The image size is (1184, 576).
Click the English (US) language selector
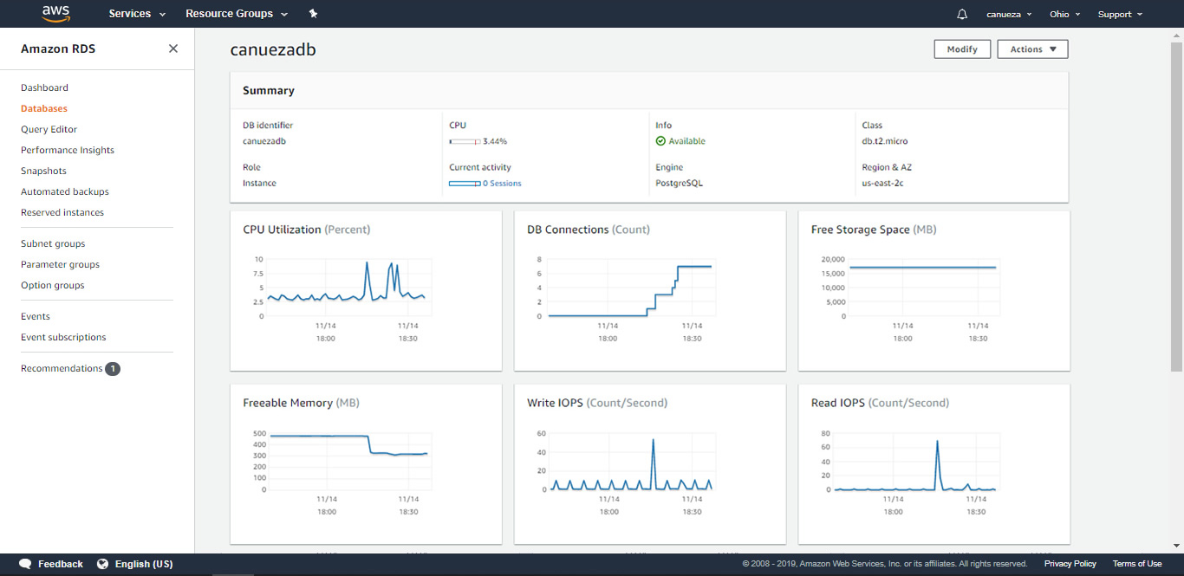144,564
